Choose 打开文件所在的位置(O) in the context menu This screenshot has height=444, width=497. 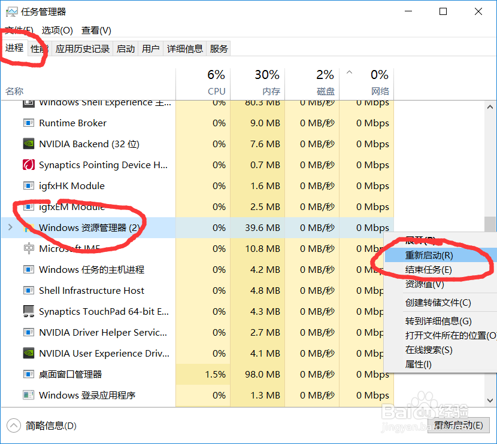click(441, 335)
